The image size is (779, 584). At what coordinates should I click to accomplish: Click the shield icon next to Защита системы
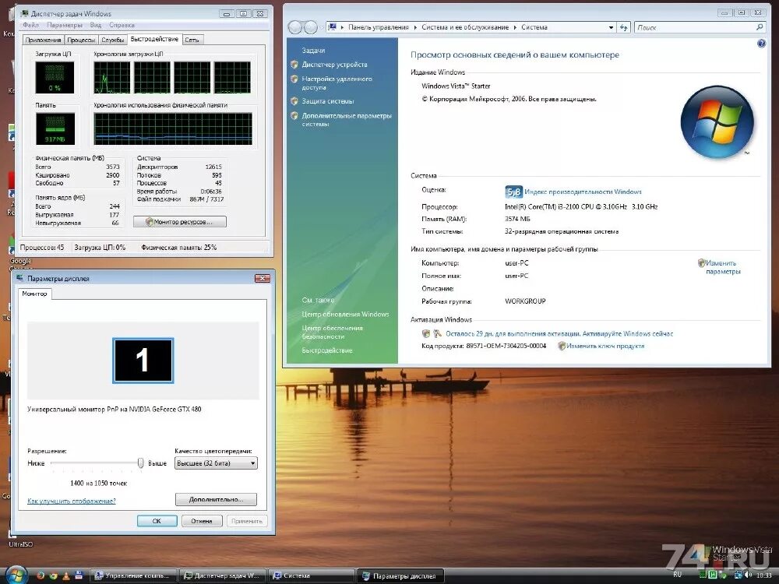(294, 100)
